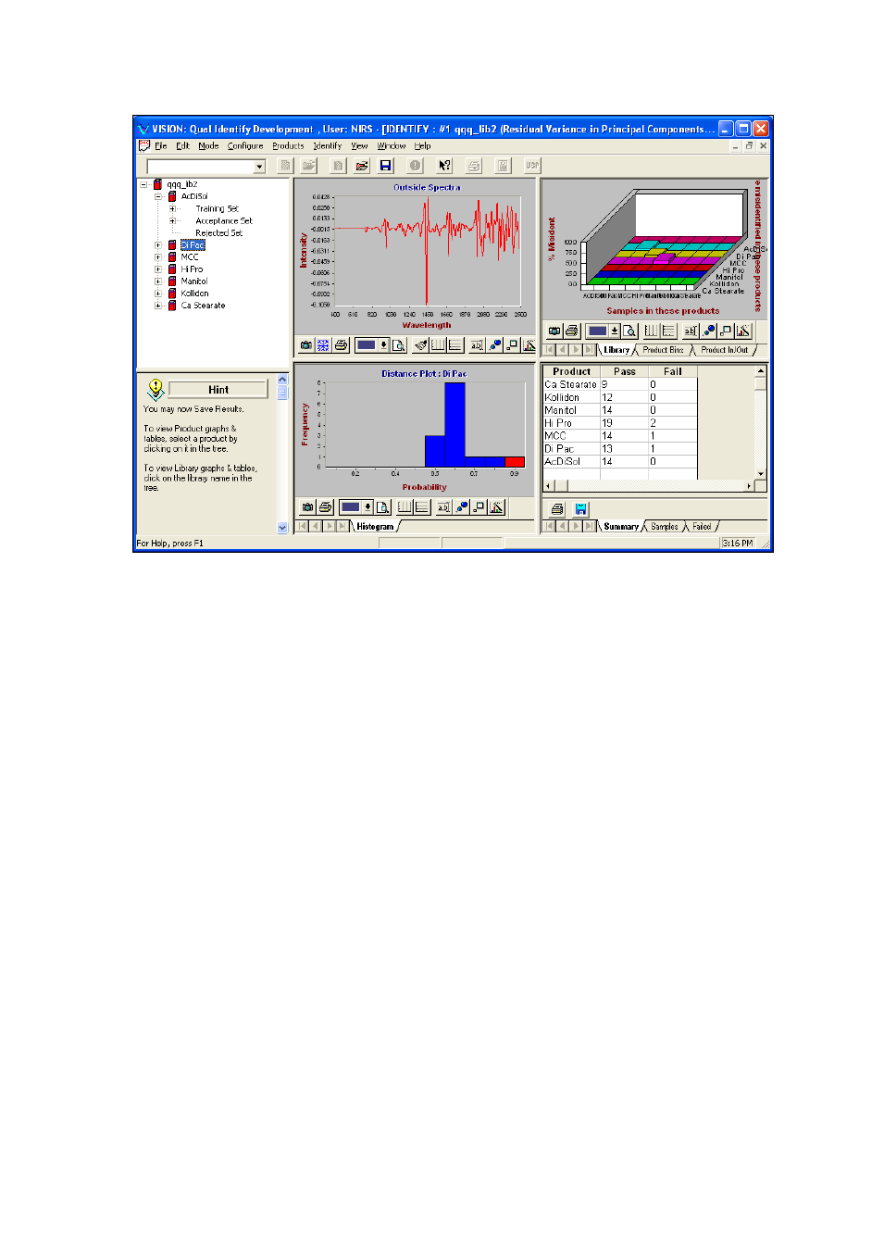Click the axis label icon under 3D chart
Screen dimensions: 884x1250
coord(691,331)
